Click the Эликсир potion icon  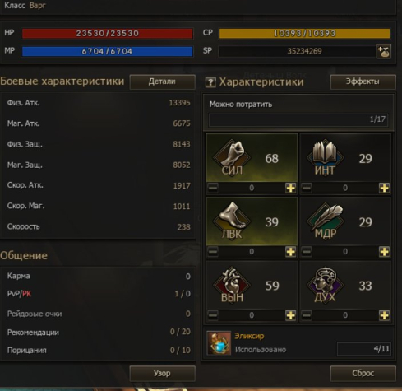pos(219,342)
